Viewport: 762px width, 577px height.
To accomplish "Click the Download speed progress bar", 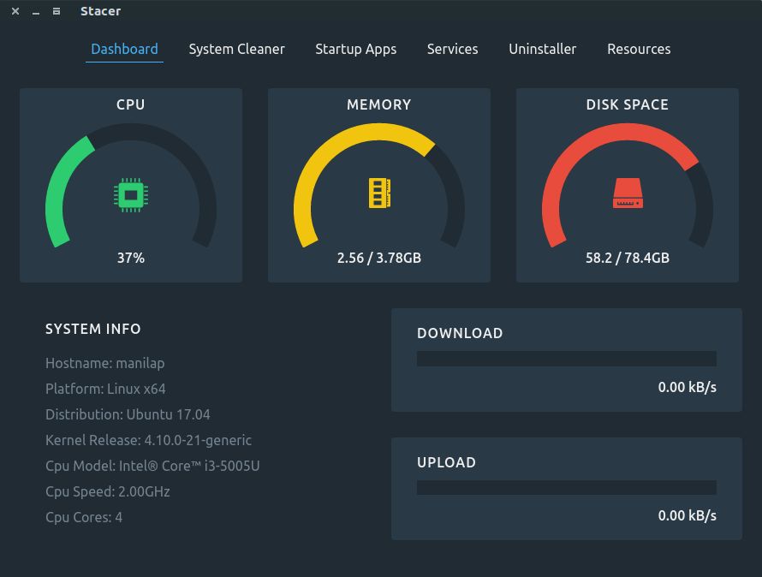I will 567,359.
